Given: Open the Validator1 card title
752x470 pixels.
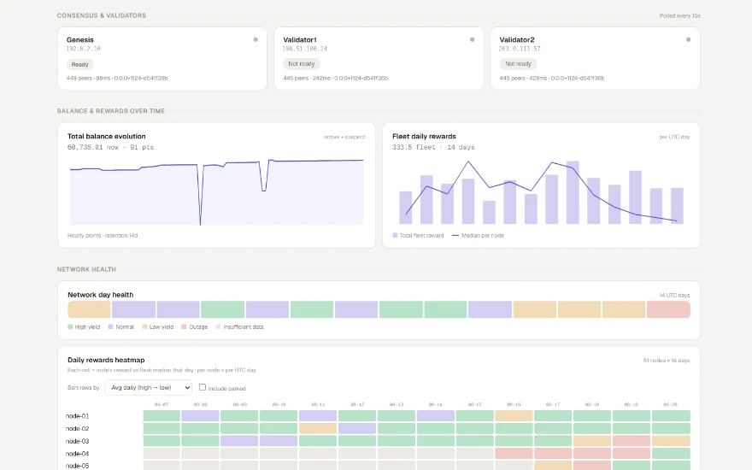Looking at the screenshot, I should pos(300,40).
